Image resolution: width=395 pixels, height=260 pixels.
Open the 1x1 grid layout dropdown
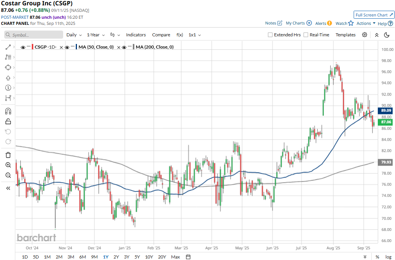195,35
